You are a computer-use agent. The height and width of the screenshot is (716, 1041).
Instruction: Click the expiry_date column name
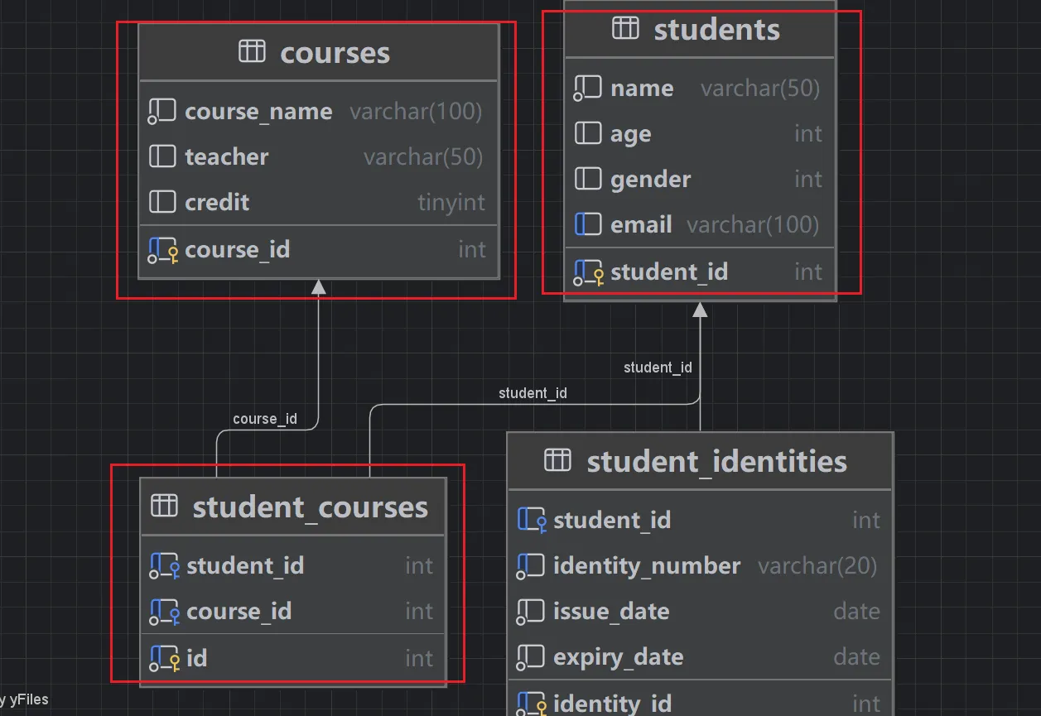[x=619, y=658]
